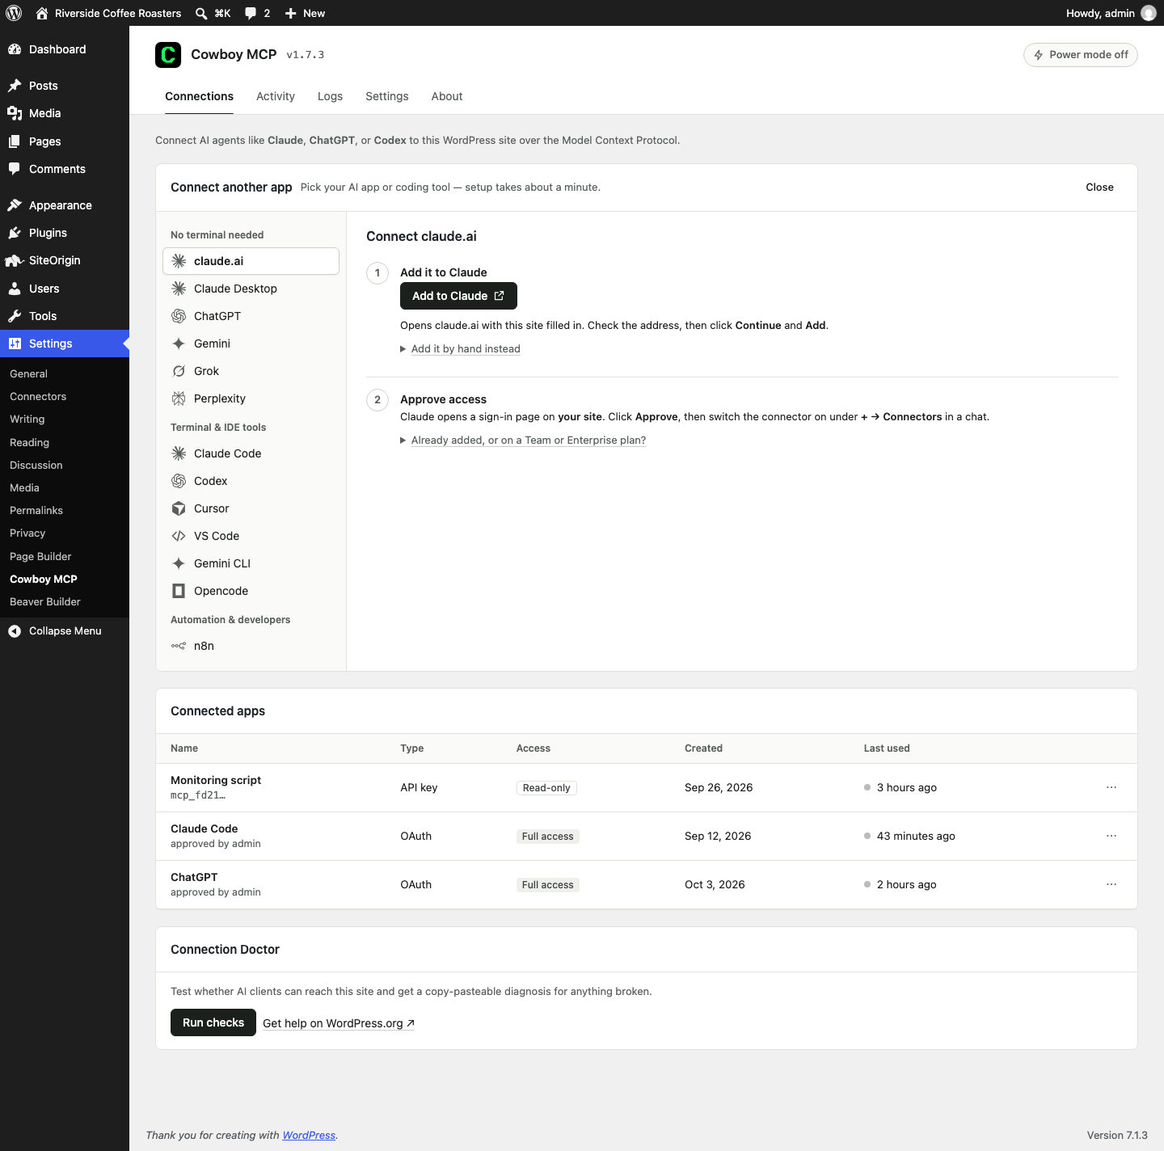
Task: Select VS Code in the tools list
Action: point(251,536)
